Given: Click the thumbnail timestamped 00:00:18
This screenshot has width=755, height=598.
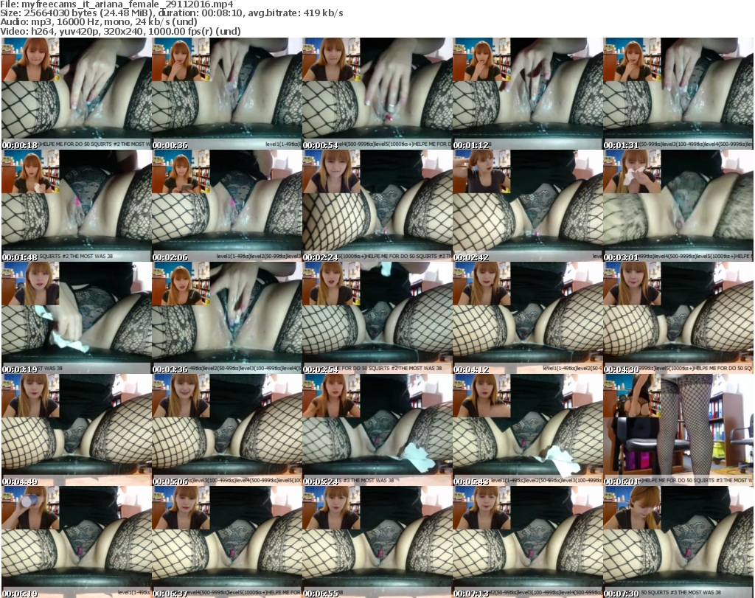Looking at the screenshot, I should pos(76,94).
